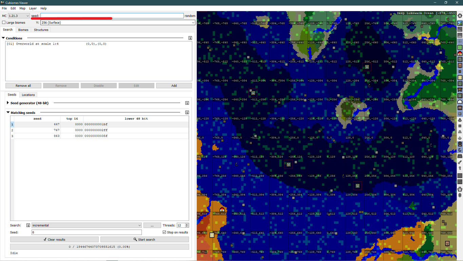The height and width of the screenshot is (261, 463).
Task: Toggle igloo structure icon in toolbar
Action: click(x=460, y=102)
